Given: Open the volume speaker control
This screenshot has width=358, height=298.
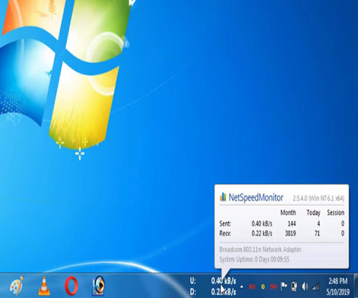Looking at the screenshot, I should pyautogui.click(x=305, y=286).
